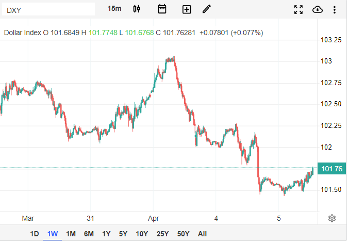Open the calendar date range picker

point(162,9)
